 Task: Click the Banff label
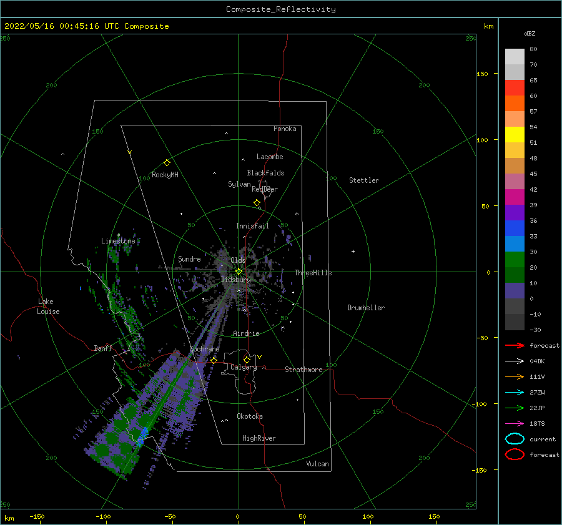pos(103,348)
